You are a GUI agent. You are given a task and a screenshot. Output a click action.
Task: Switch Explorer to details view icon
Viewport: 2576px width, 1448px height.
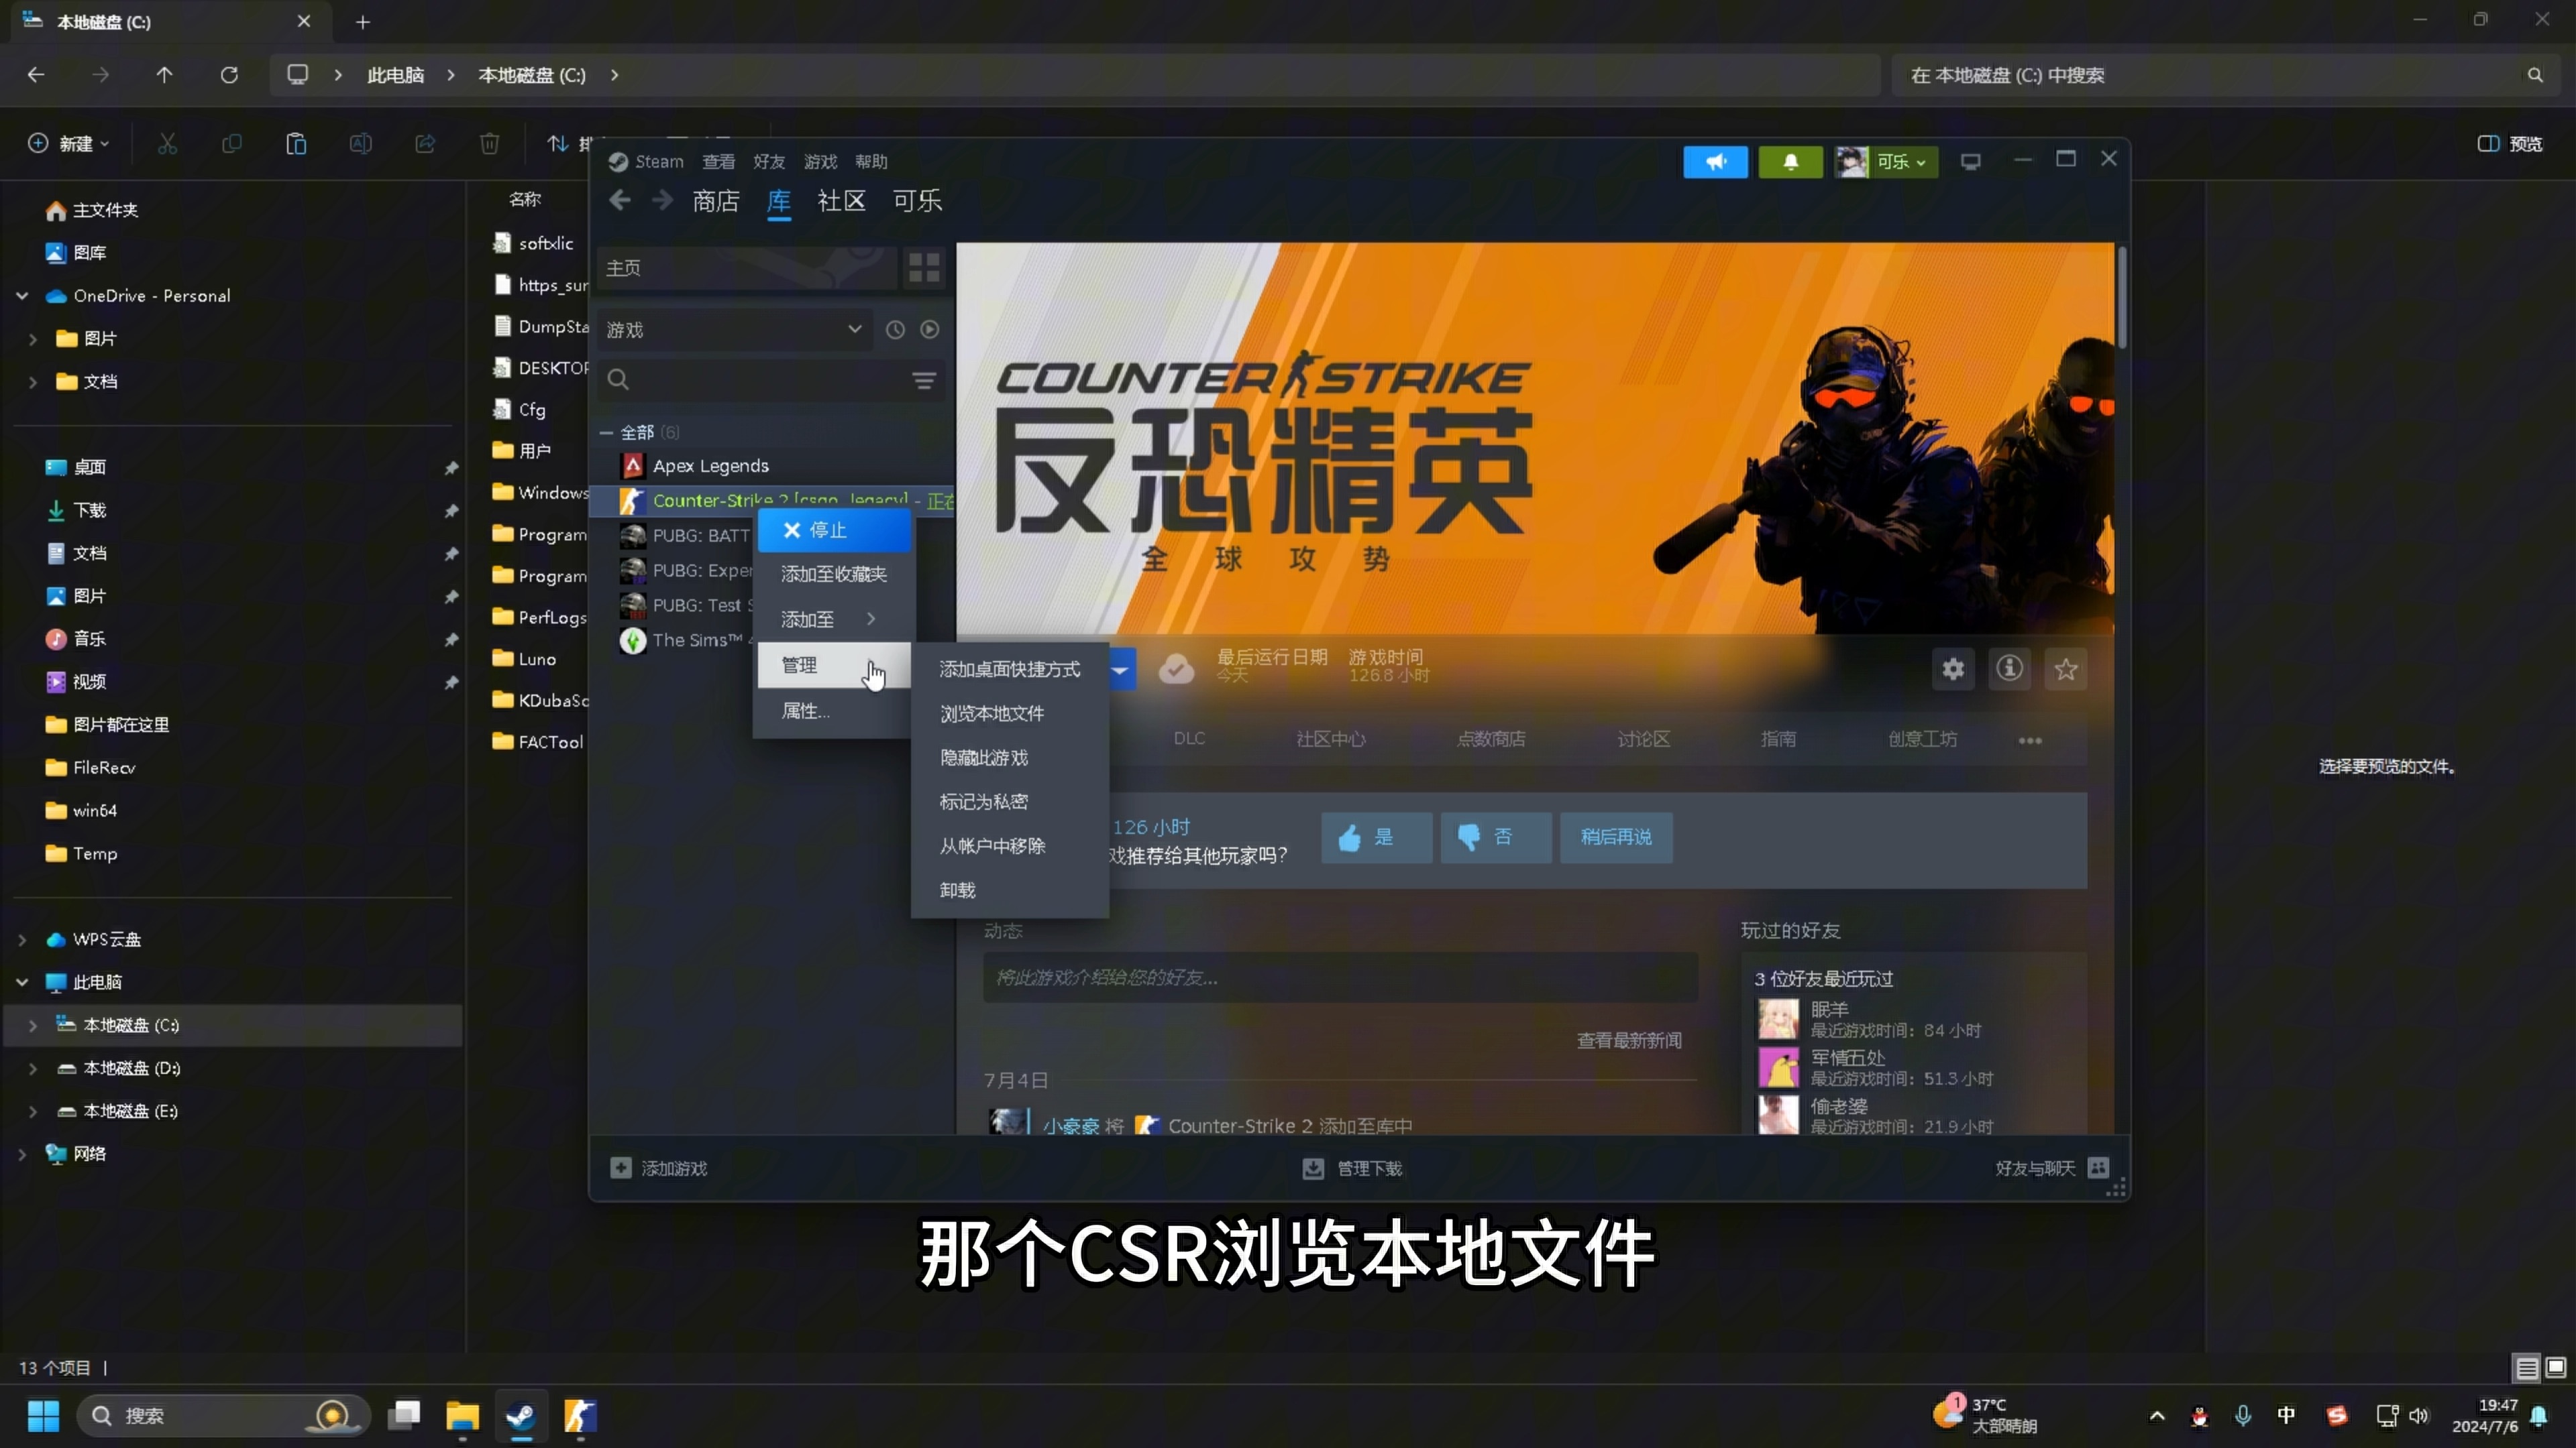[x=2527, y=1368]
